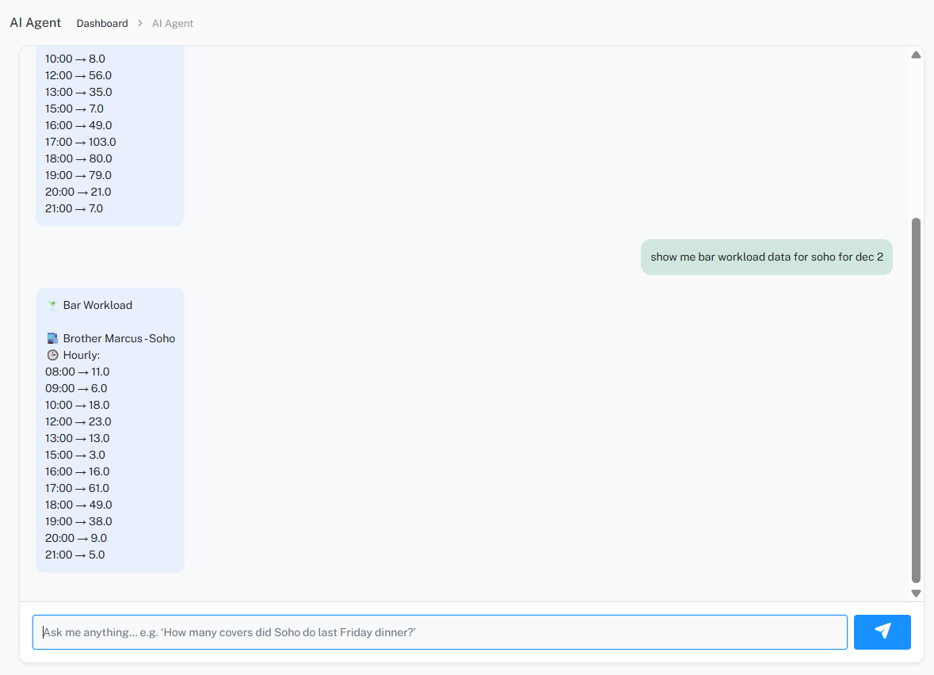Select the 12:00 → 23.0 row
The width and height of the screenshot is (934, 675).
pyautogui.click(x=78, y=421)
